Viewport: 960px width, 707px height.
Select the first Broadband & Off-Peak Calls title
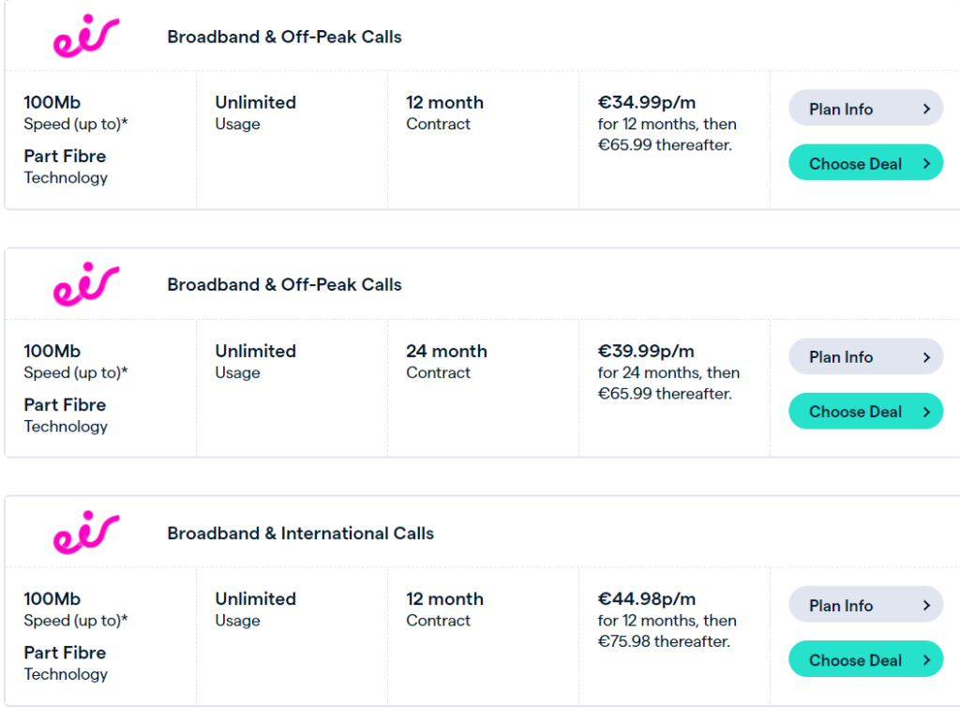285,37
